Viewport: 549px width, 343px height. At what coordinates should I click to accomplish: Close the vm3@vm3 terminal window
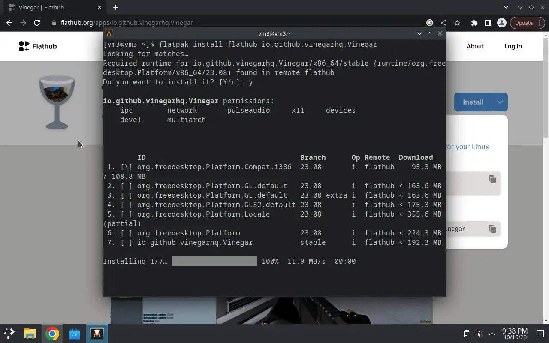click(440, 33)
